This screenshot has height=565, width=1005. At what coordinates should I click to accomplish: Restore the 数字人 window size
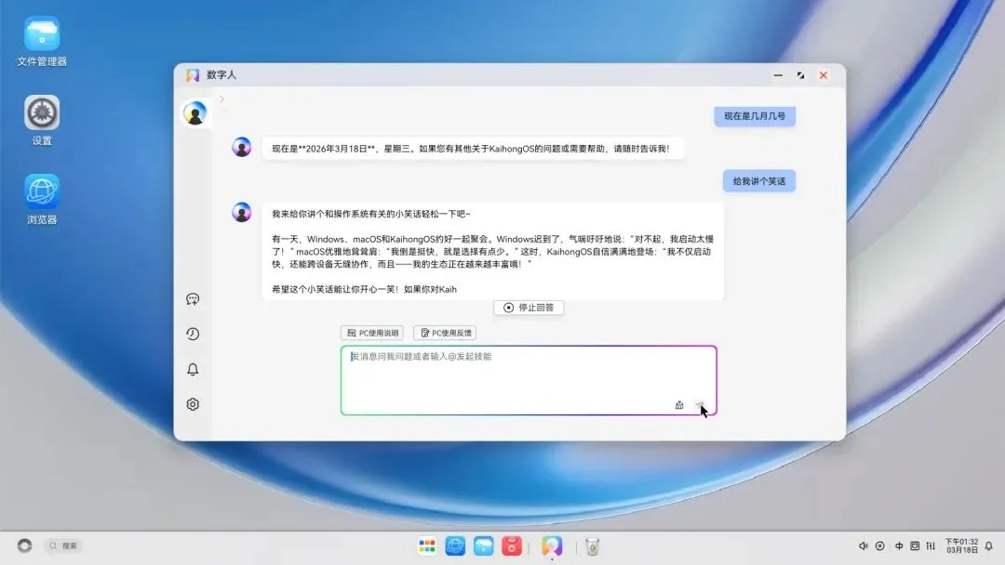point(800,75)
